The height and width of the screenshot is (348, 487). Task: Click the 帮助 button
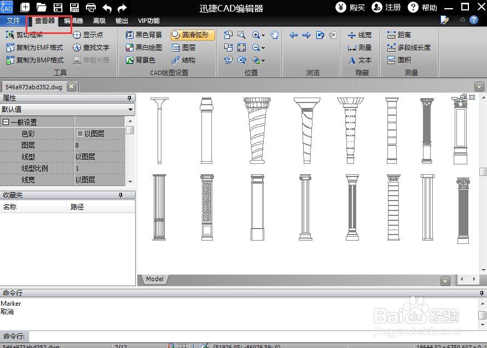422,8
